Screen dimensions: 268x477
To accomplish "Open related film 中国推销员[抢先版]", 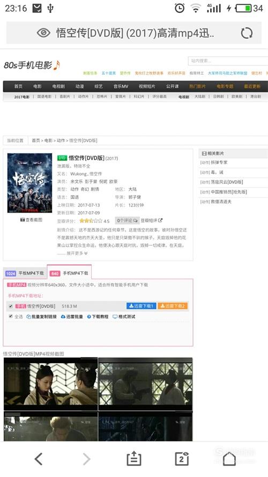I will point(229,192).
